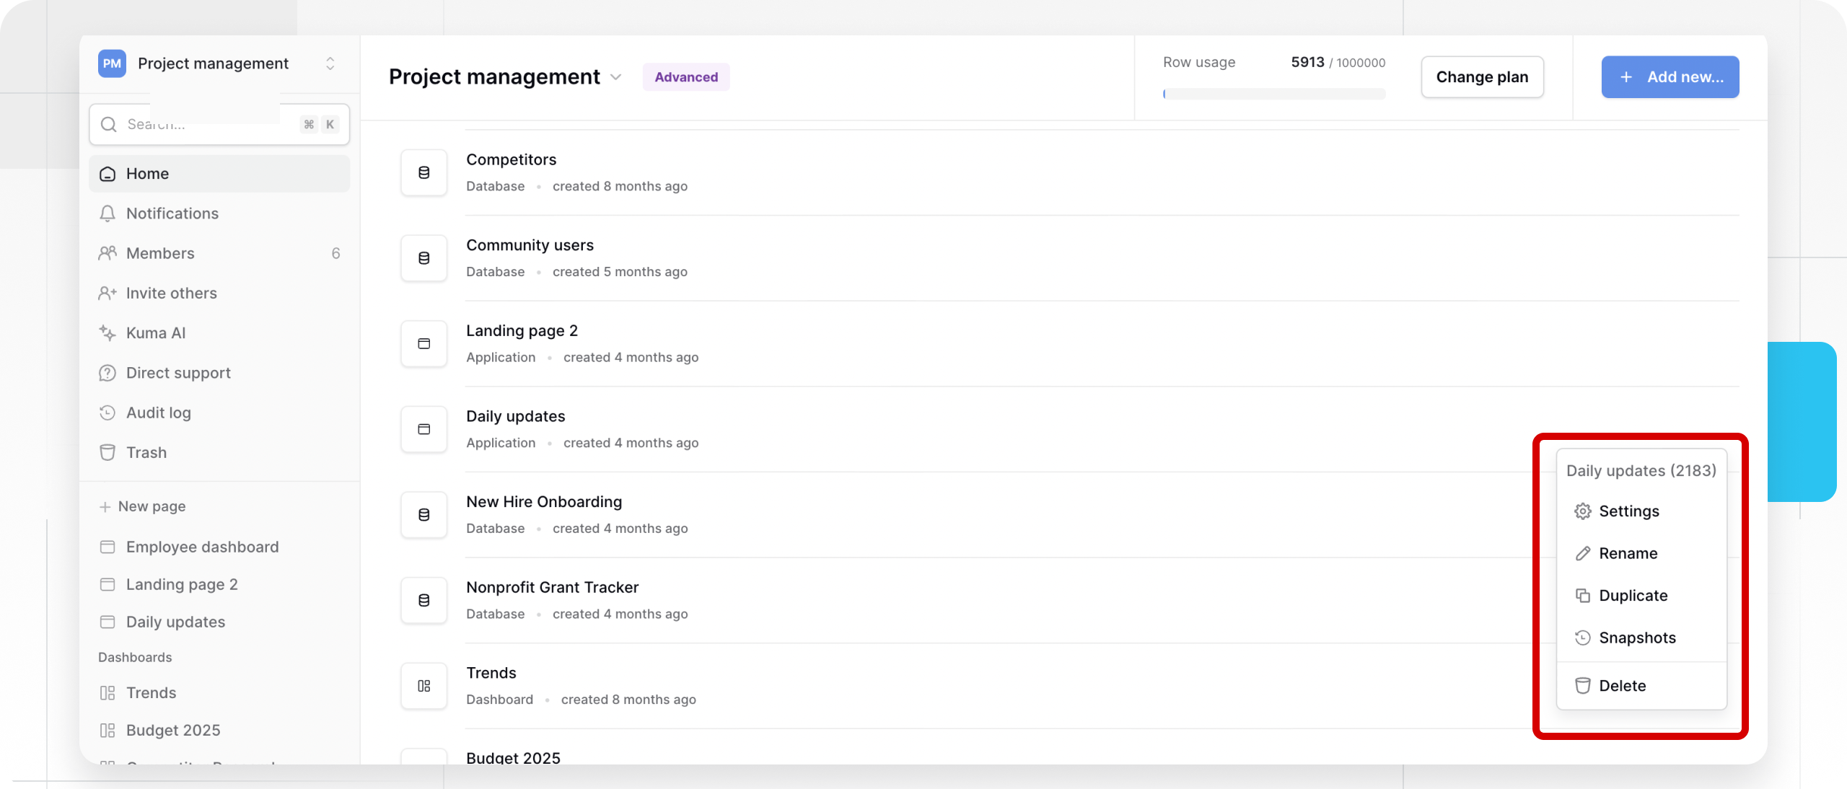Click the Advanced plan badge
This screenshot has height=789, width=1847.
point(685,76)
